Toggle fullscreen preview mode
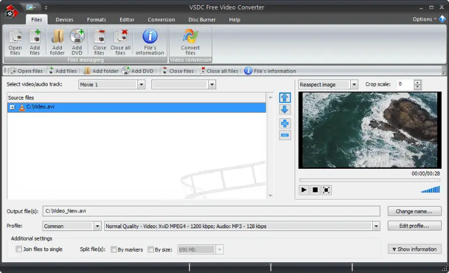This screenshot has height=273, width=449. (326, 190)
